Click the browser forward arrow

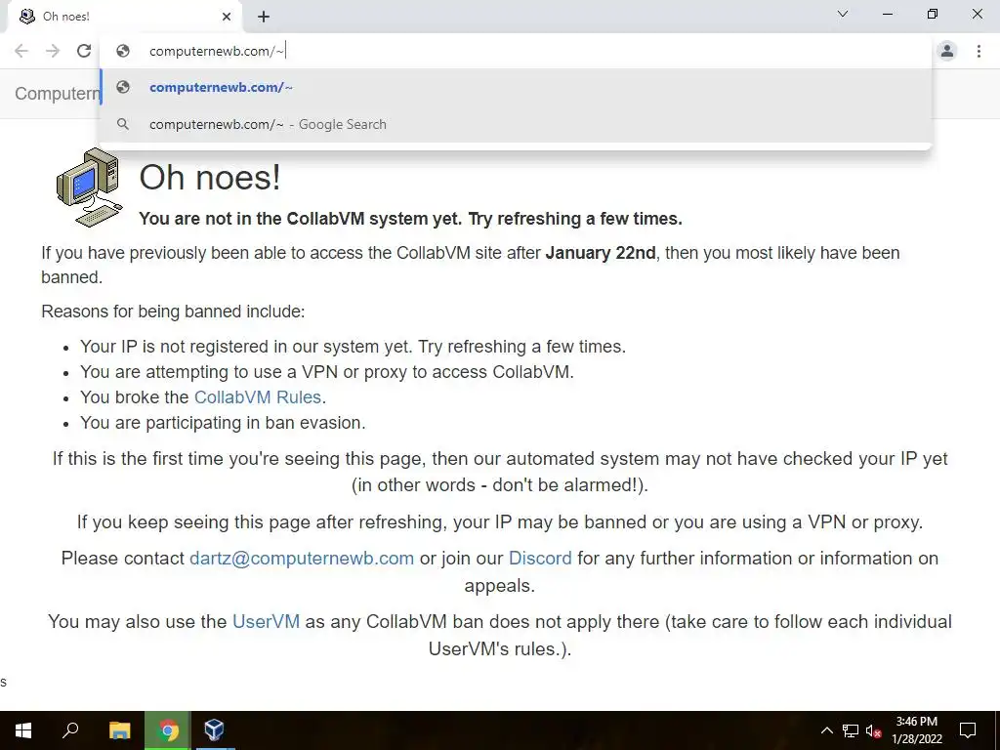[x=53, y=51]
